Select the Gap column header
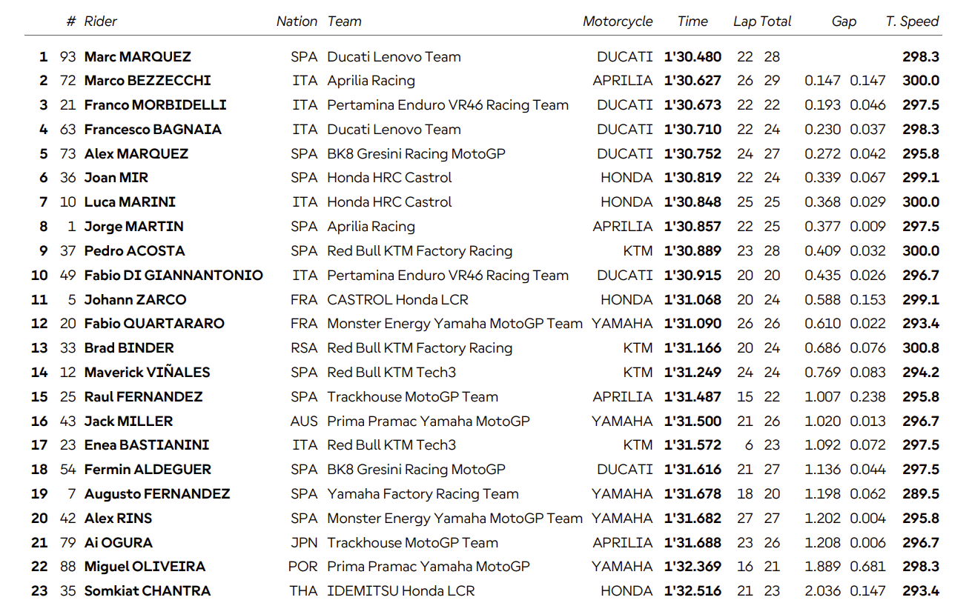Screen dimensions: 972x603 point(844,21)
